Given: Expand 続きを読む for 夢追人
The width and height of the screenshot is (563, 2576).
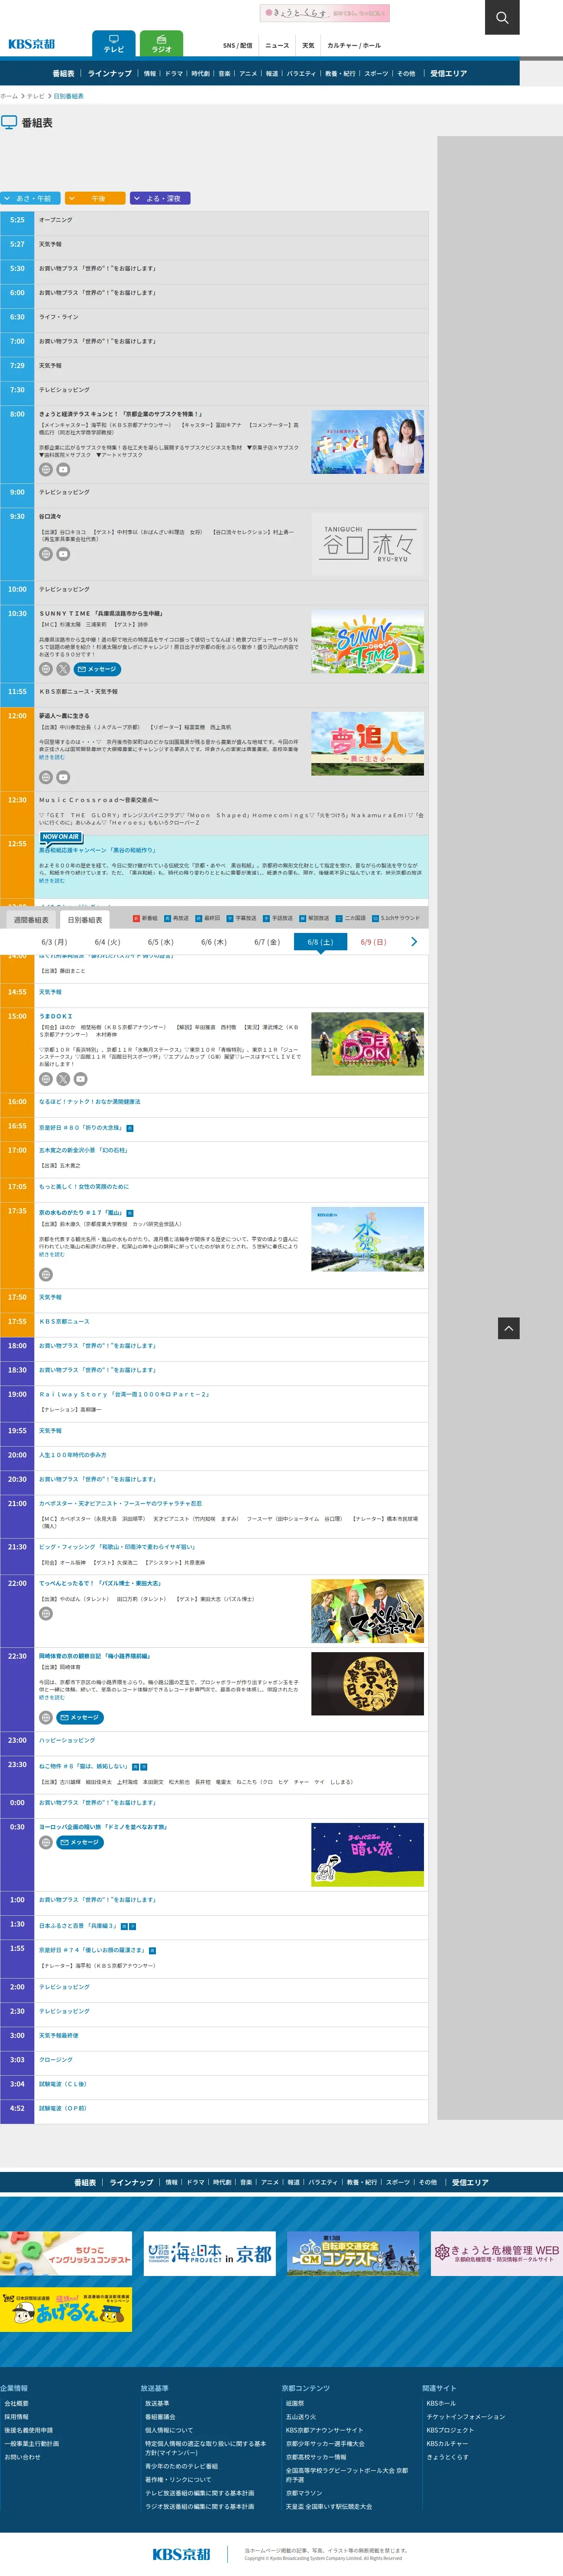Looking at the screenshot, I should point(52,757).
